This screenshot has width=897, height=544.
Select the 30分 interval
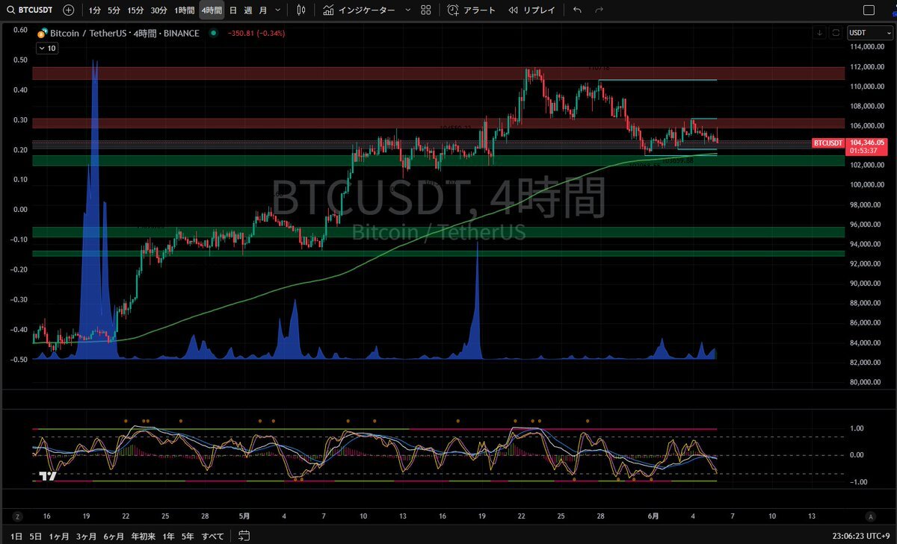pos(159,10)
